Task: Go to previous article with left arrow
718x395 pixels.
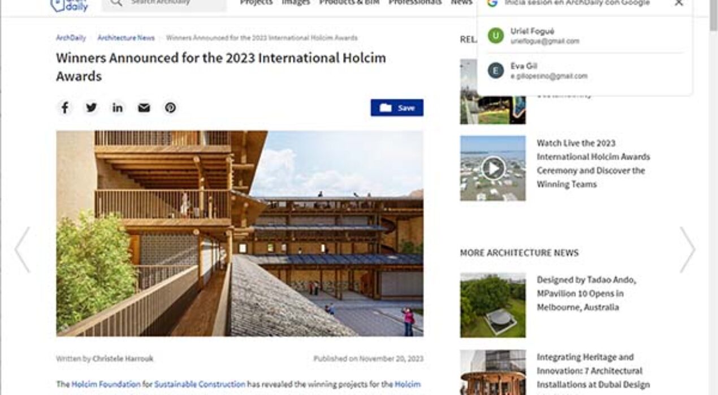Action: pos(22,250)
